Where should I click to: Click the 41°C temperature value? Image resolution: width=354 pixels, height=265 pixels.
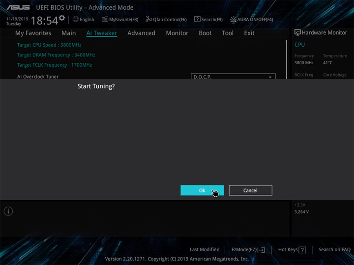point(327,63)
